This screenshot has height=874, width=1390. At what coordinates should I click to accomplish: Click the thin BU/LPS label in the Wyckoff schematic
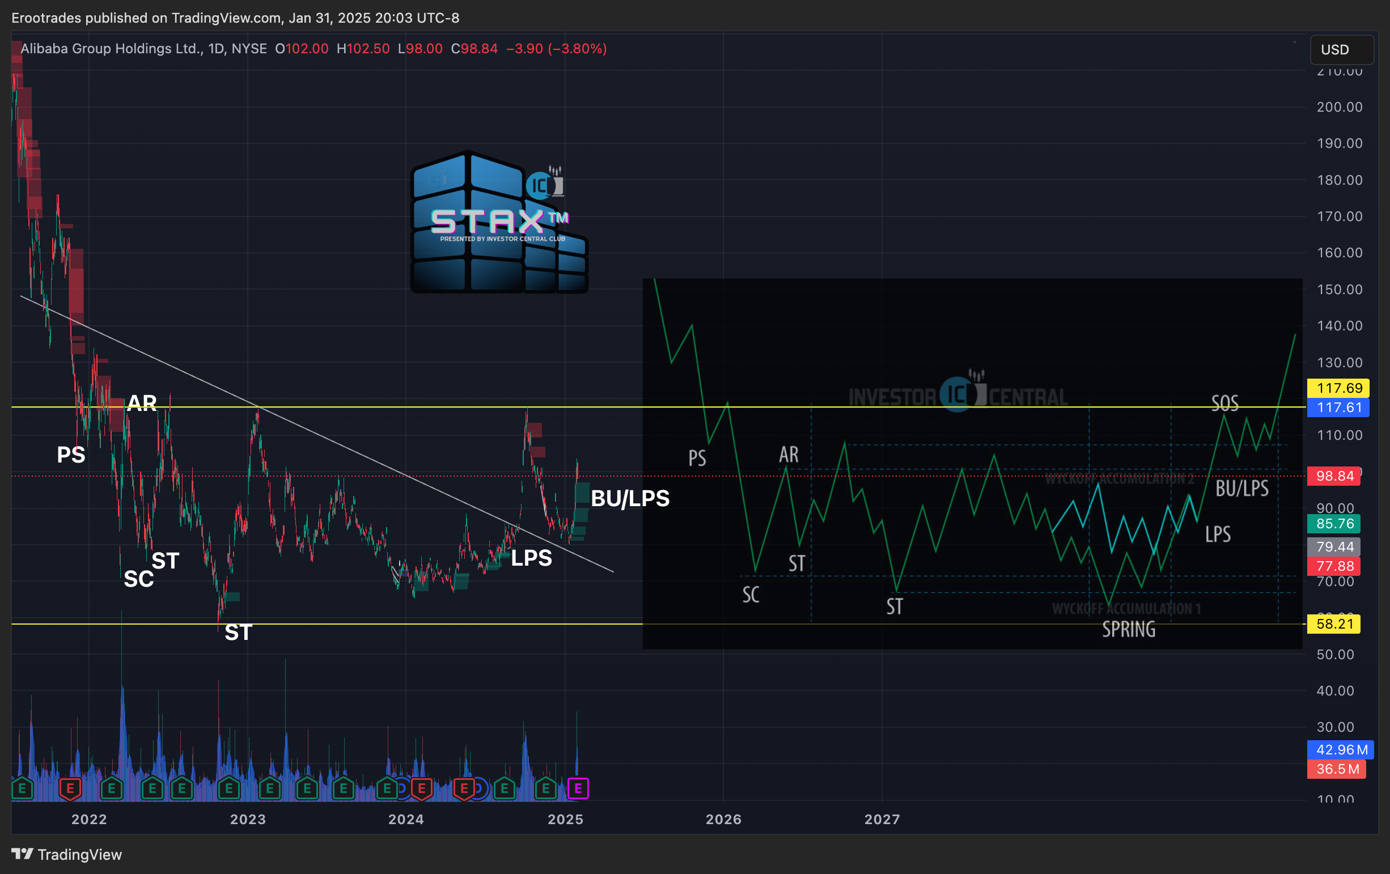[x=1242, y=489]
